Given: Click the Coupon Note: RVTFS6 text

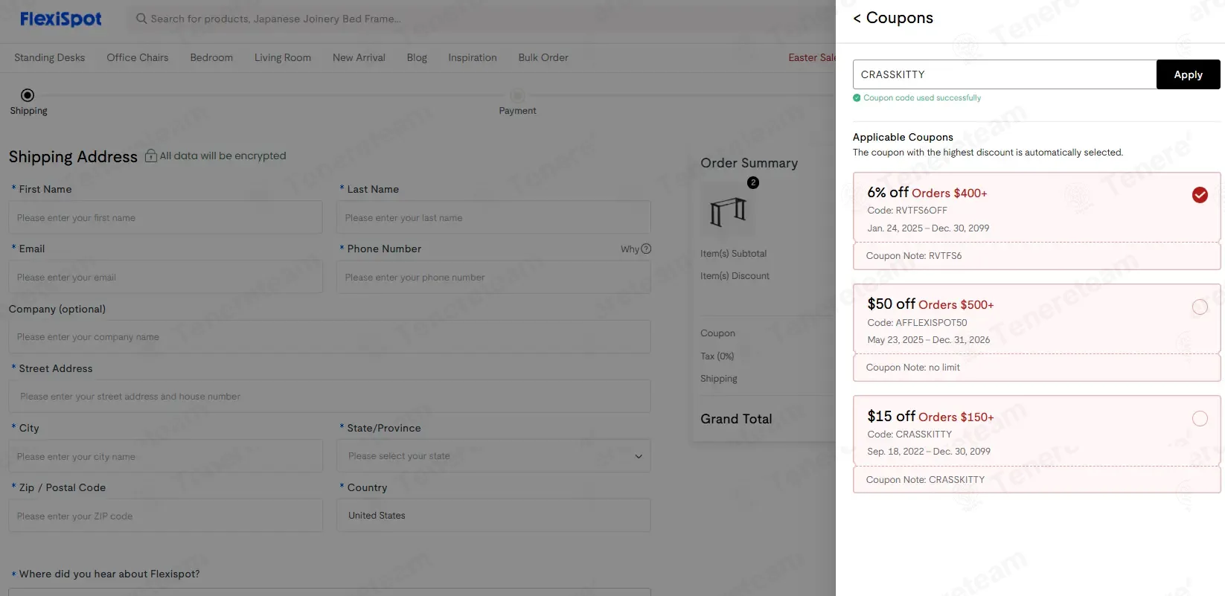Looking at the screenshot, I should coord(913,256).
